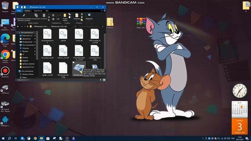Open Music in Quick access
Image resolution: width=251 pixels, height=141 pixels.
25,51
